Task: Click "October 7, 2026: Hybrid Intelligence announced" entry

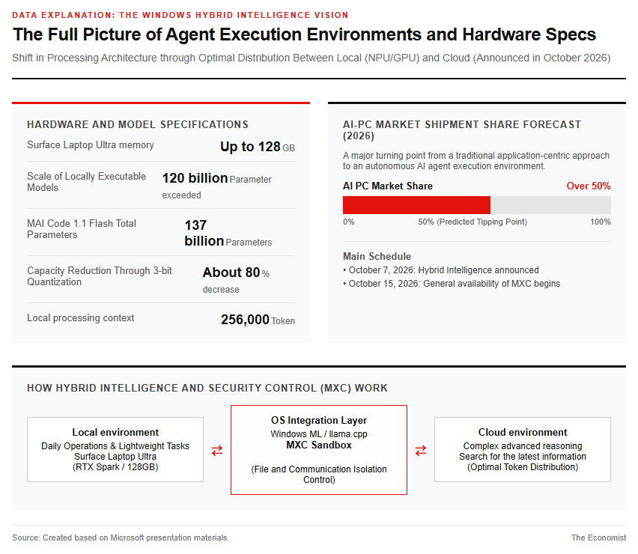Action: pyautogui.click(x=441, y=270)
